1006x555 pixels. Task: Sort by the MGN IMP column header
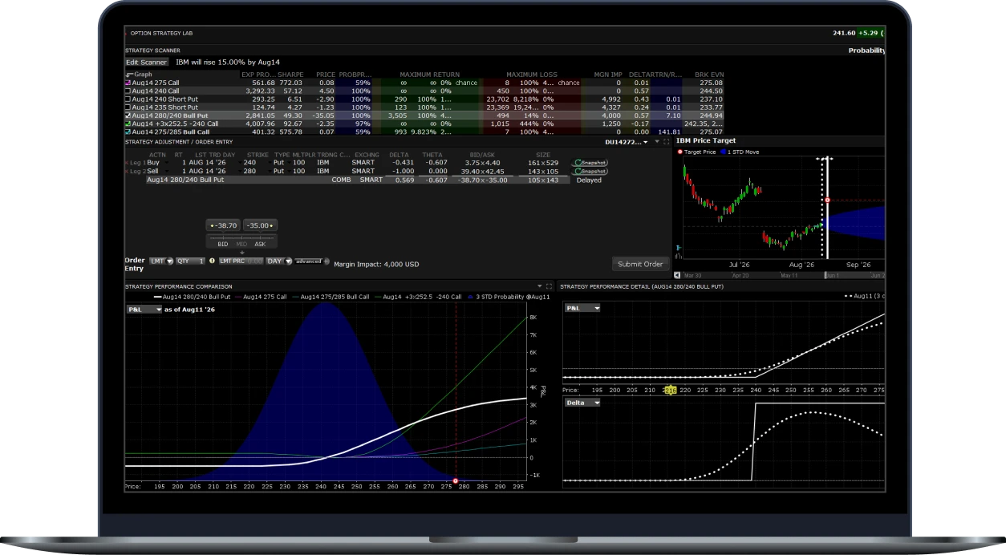click(608, 75)
